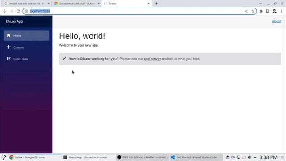Image resolution: width=286 pixels, height=161 pixels.
Task: Click the browser forward arrow
Action: point(11,11)
